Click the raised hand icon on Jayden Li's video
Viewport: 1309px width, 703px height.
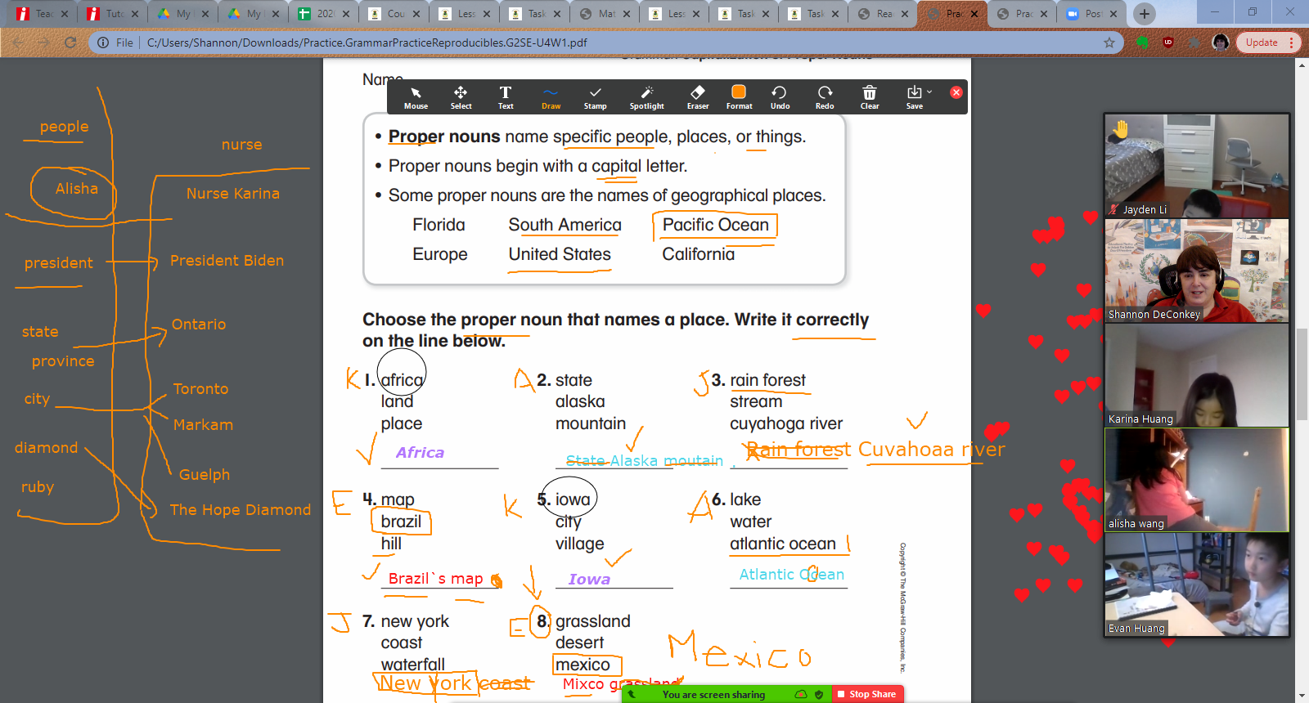(1120, 128)
